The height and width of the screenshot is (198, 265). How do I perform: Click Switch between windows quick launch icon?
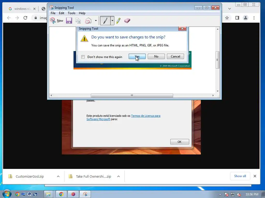(35, 194)
